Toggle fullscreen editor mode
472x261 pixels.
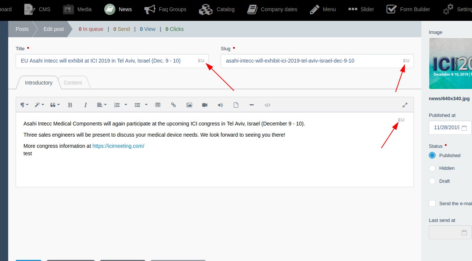coord(405,105)
